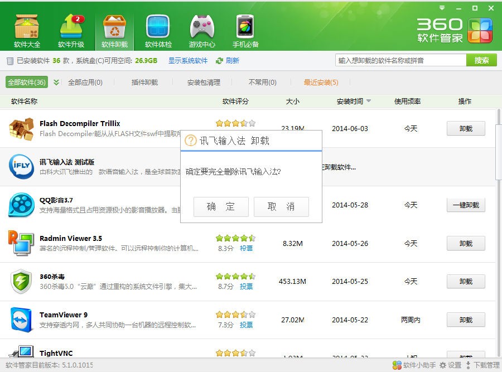Screen dimensions: 502x372
Task: Click the QQ影音 application icon
Action: (x=21, y=205)
